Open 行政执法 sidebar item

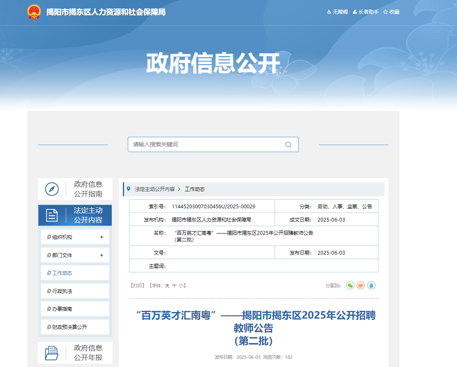click(75, 291)
